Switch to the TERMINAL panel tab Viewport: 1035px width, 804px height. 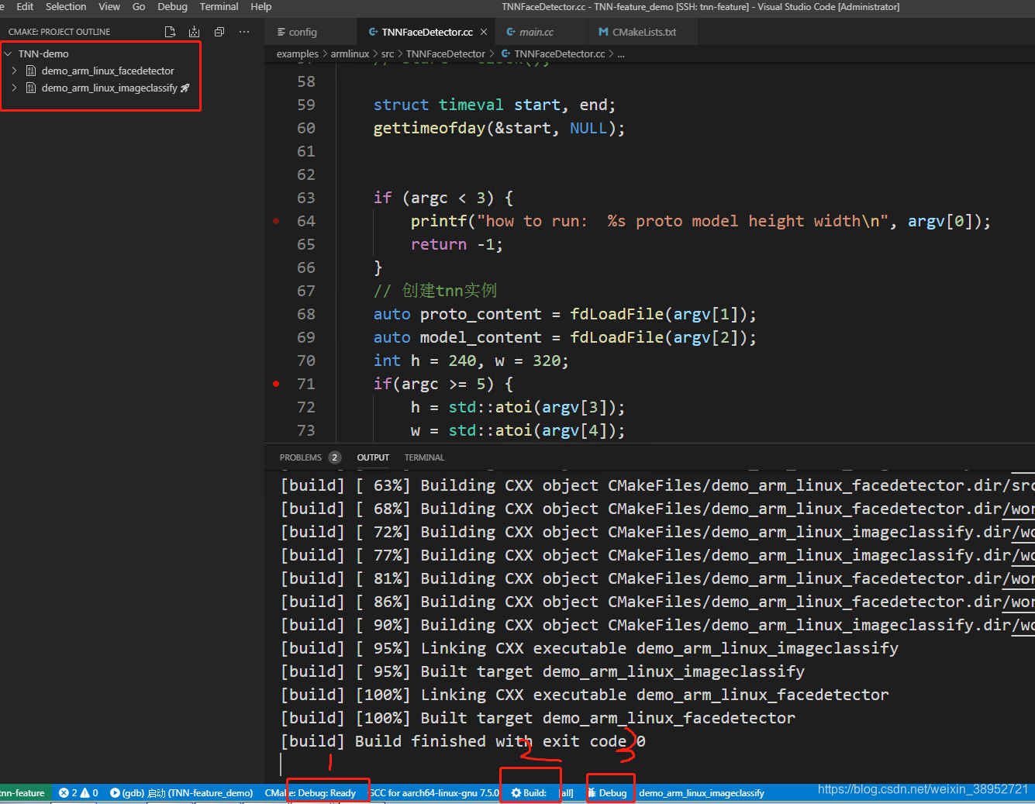pyautogui.click(x=424, y=457)
